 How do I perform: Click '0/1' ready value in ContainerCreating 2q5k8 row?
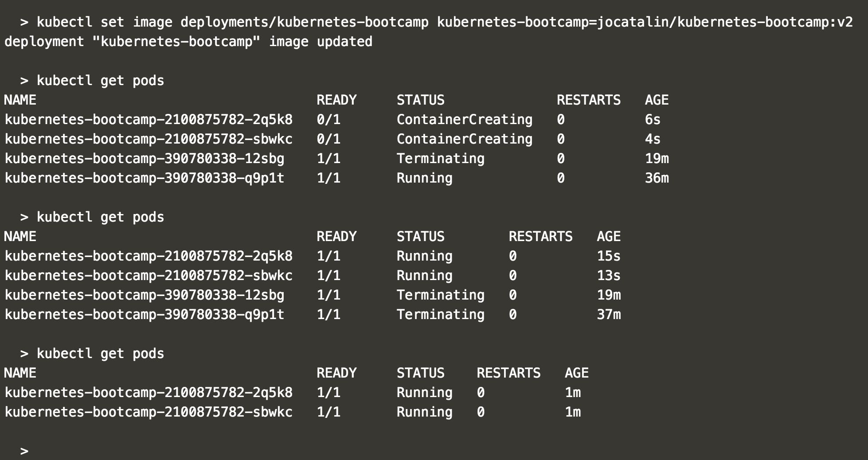328,120
